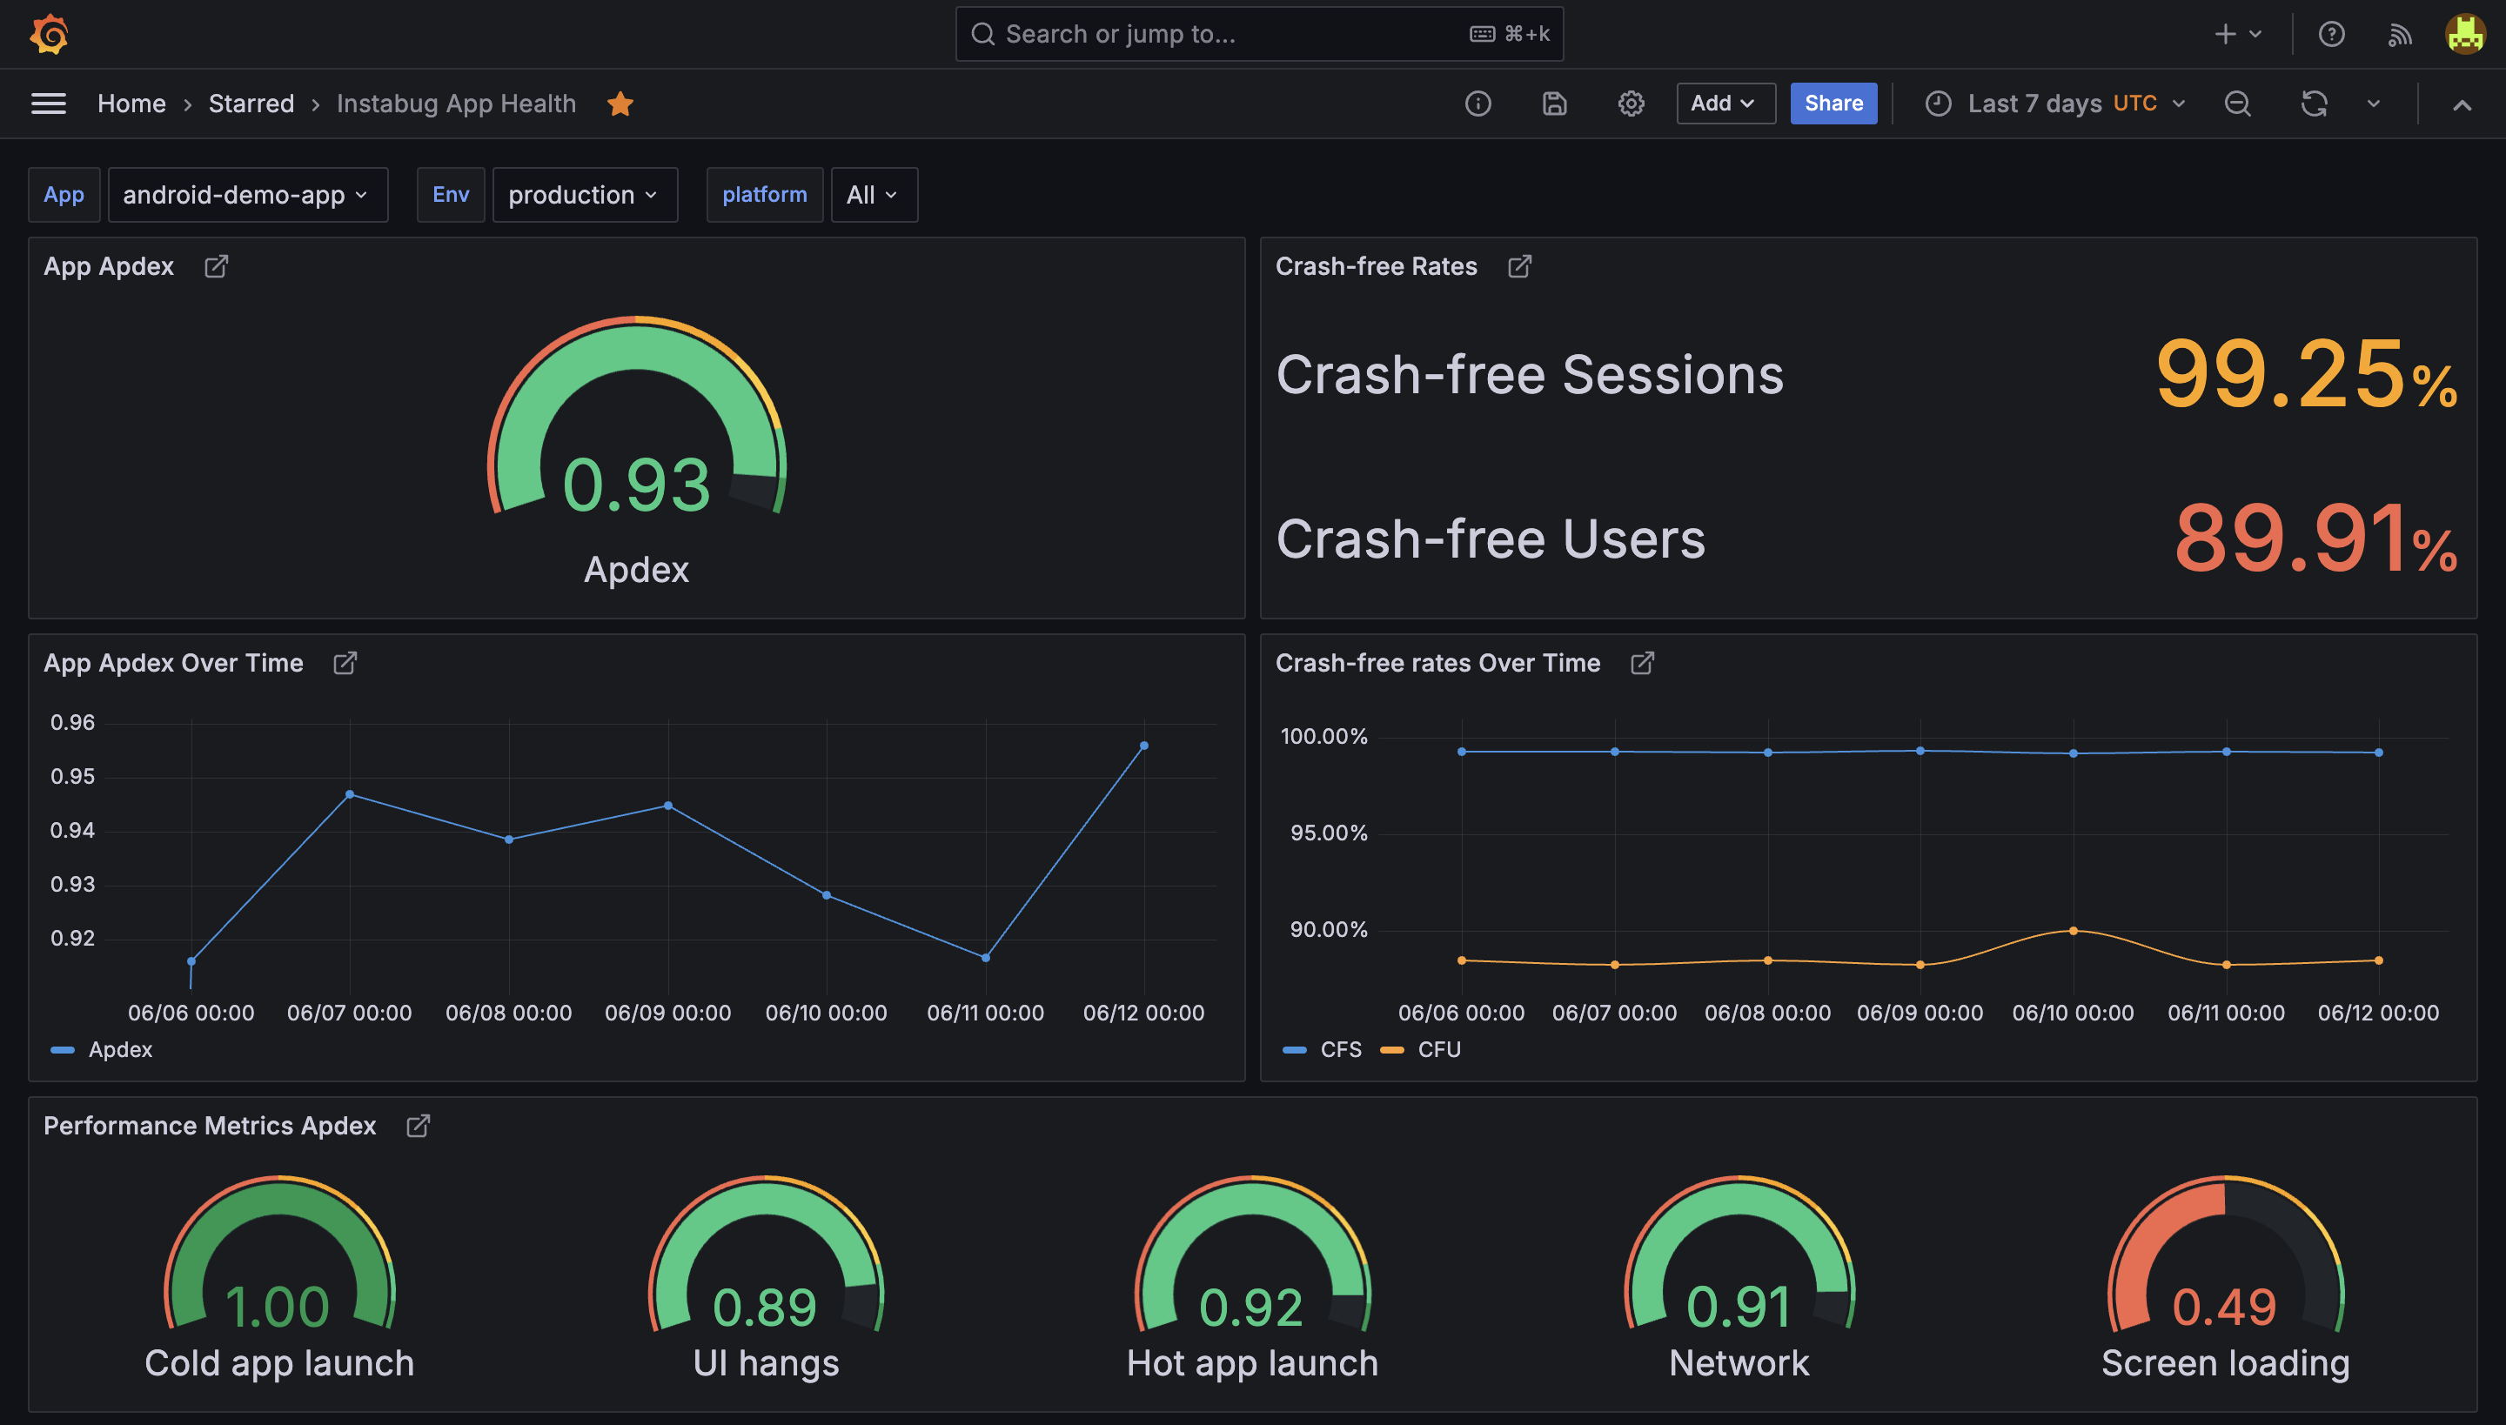
Task: Click the save dashboard icon
Action: click(x=1554, y=104)
